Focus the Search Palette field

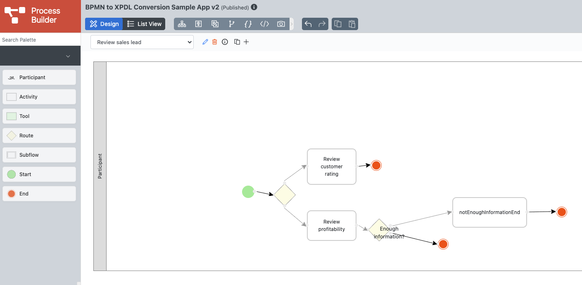tap(40, 40)
